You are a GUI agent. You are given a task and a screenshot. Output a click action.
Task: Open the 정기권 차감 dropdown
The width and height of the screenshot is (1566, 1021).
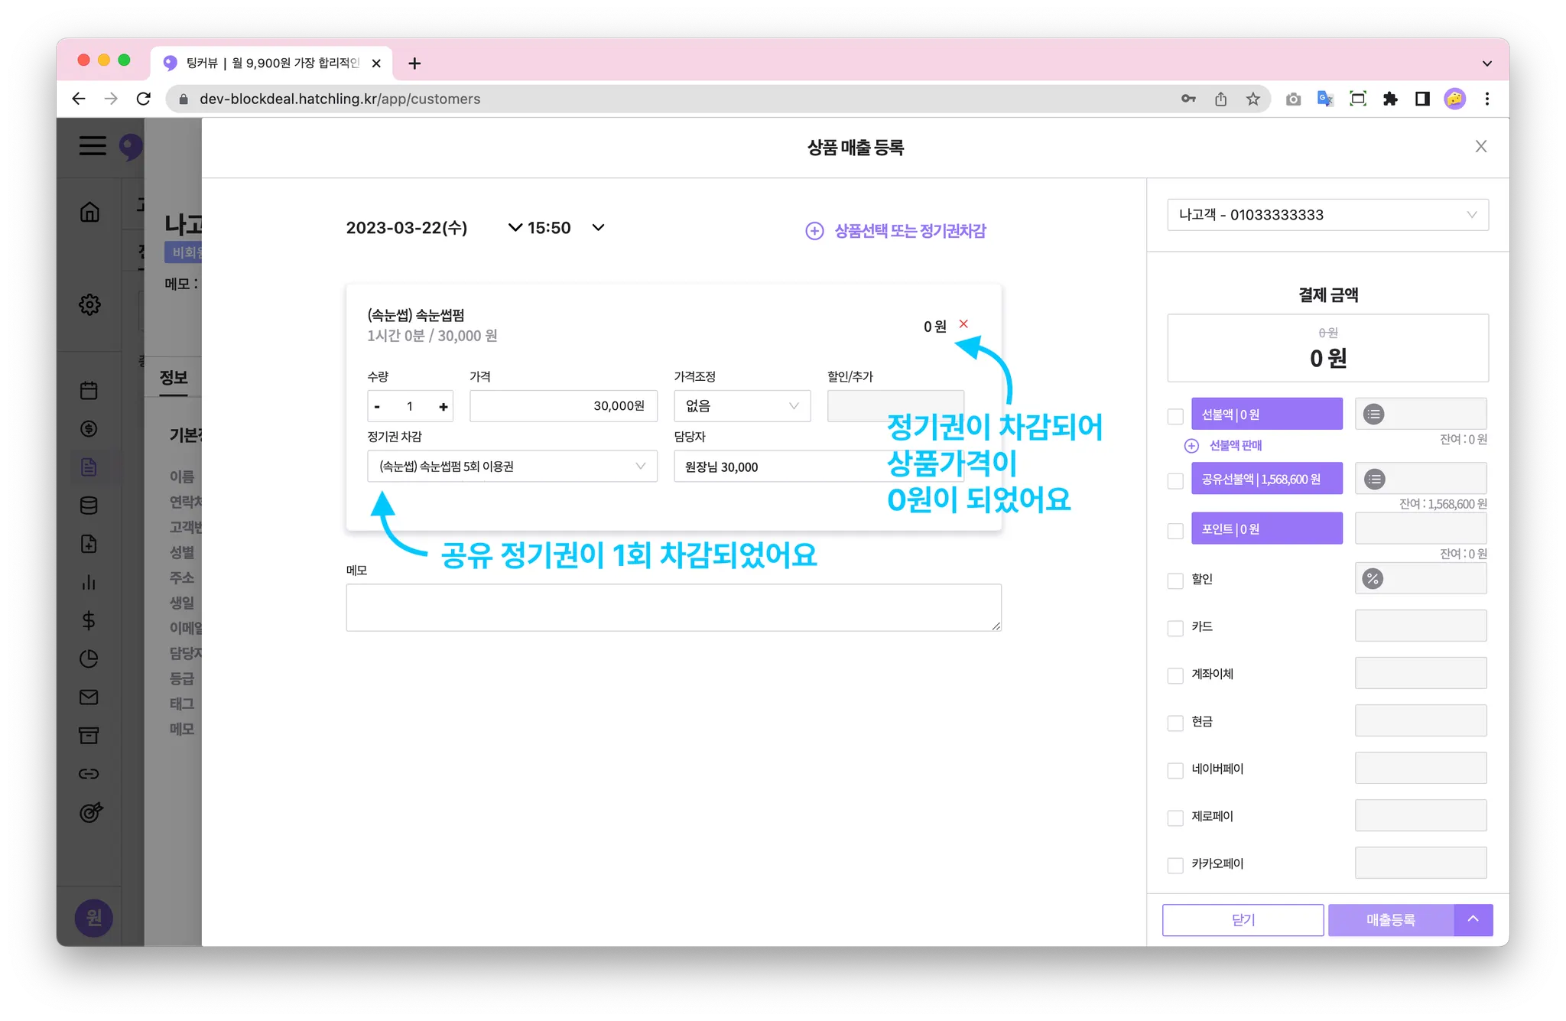[x=512, y=467]
